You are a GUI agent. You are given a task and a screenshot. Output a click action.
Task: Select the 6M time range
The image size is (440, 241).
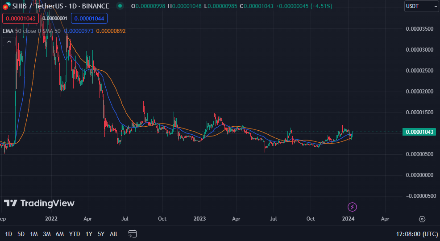[x=60, y=234]
